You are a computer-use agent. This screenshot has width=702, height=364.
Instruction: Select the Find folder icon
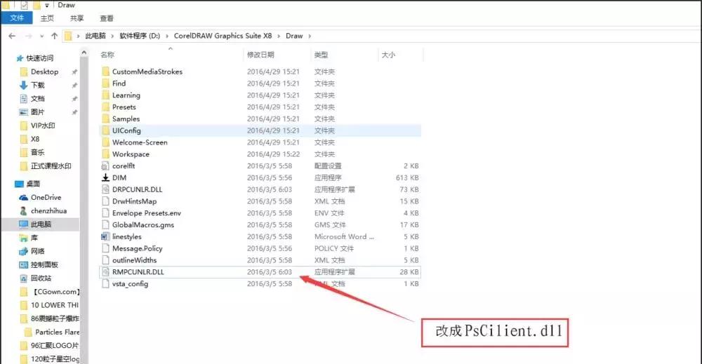point(105,83)
